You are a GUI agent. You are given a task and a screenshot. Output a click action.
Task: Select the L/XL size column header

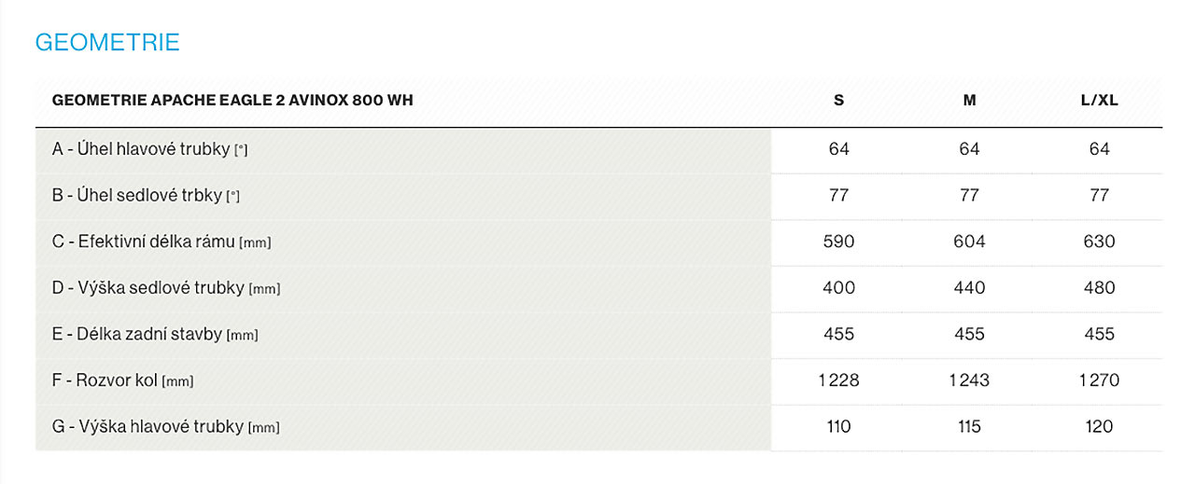(x=1099, y=101)
